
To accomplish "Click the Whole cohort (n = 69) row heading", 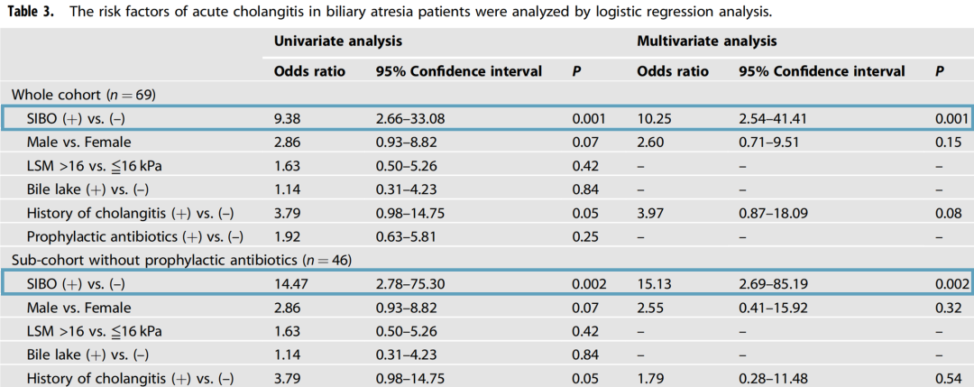I will coord(79,94).
